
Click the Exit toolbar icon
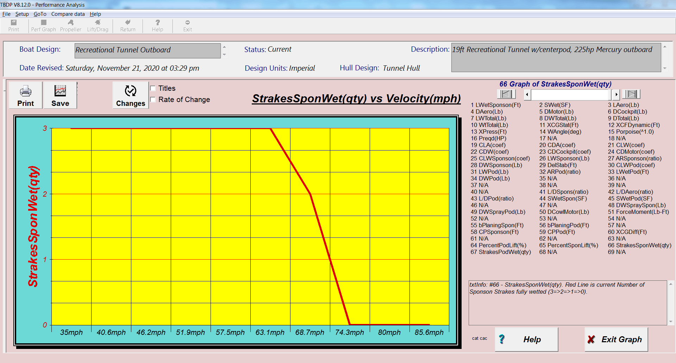(187, 26)
